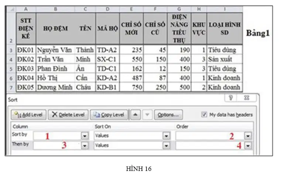This screenshot has height=175, width=281.
Task: Open the Then by column dropdown
Action: click(x=85, y=145)
